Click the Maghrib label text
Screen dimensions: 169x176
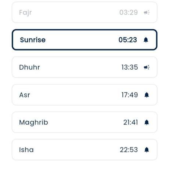(x=33, y=122)
